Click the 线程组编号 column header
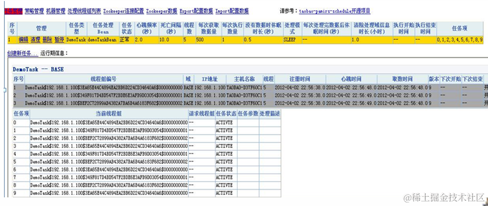Screen dimensions: 488x206 tap(104, 79)
